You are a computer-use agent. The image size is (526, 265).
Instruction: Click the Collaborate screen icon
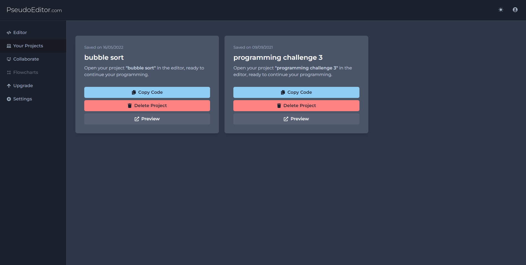[x=9, y=59]
